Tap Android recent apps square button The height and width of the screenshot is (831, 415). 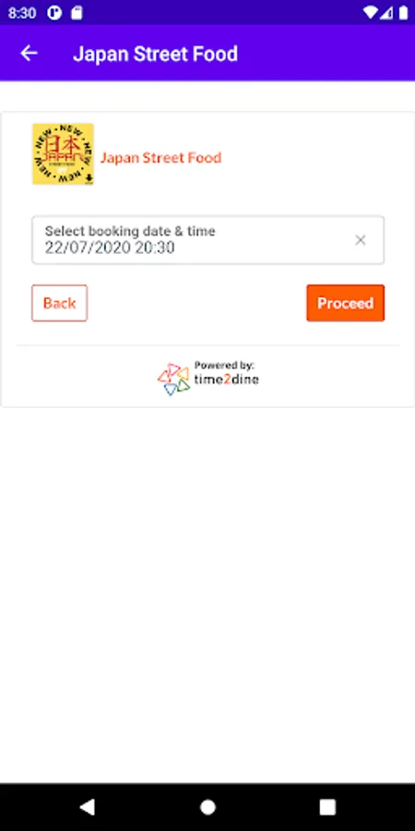click(327, 807)
